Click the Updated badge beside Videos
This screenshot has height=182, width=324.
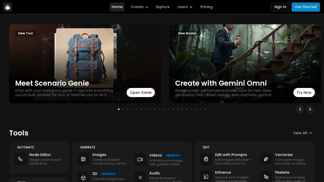(173, 155)
